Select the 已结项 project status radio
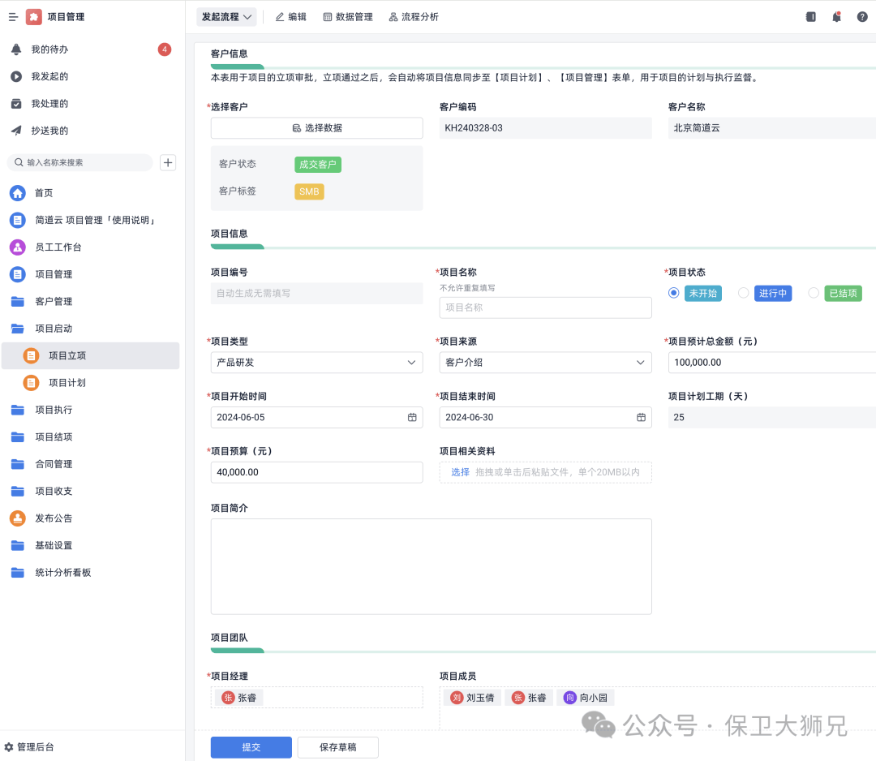Screen dimensions: 876x761 [814, 293]
